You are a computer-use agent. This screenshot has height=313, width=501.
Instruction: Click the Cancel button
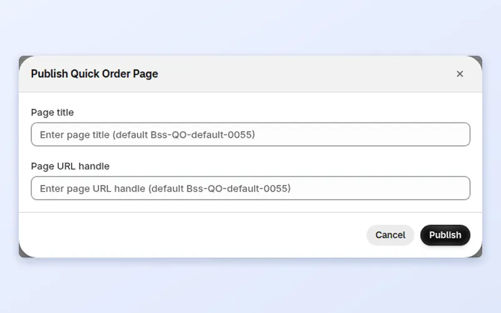[390, 235]
